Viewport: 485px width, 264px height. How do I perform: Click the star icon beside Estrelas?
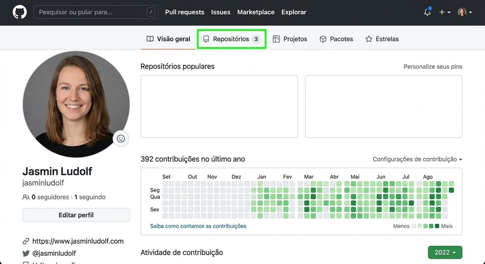point(369,39)
